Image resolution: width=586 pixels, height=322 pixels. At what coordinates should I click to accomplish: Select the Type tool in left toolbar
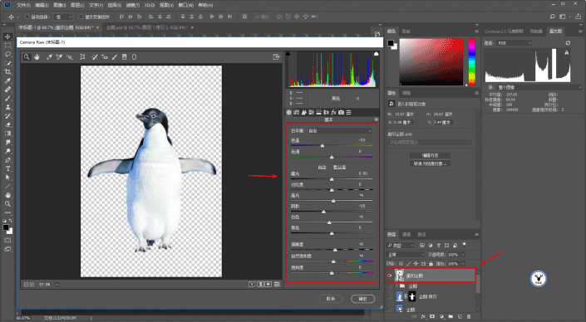click(x=7, y=168)
